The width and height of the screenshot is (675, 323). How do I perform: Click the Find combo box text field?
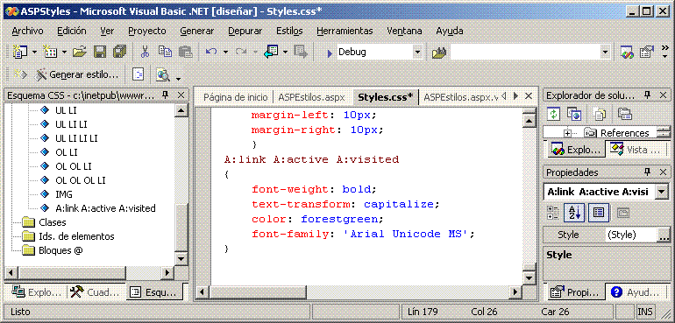pyautogui.click(x=525, y=53)
